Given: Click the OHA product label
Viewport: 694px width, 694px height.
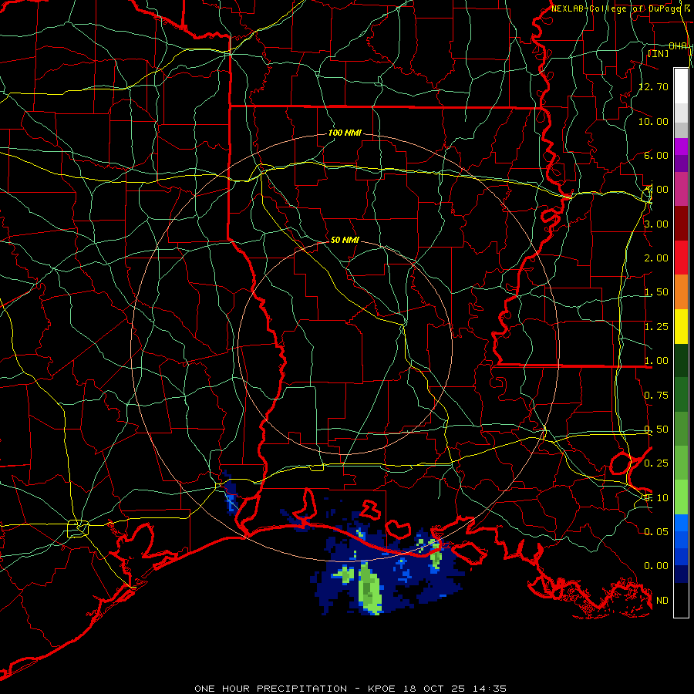Looking at the screenshot, I should click(678, 46).
